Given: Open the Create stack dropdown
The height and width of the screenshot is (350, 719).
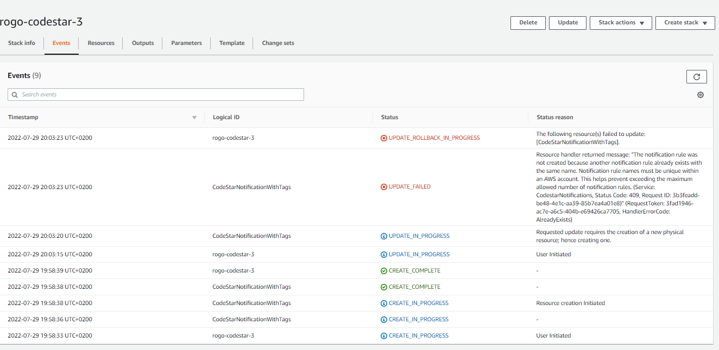Looking at the screenshot, I should click(684, 23).
